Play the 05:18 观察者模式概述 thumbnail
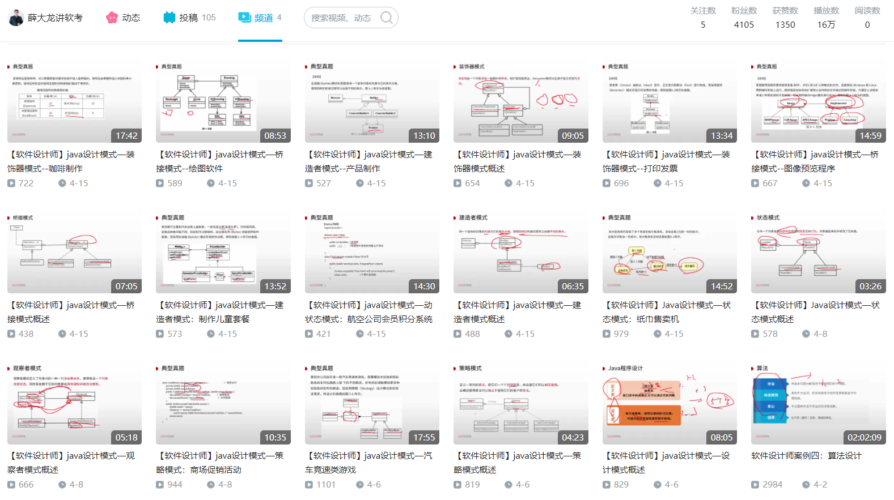This screenshot has height=500, width=894. point(74,403)
